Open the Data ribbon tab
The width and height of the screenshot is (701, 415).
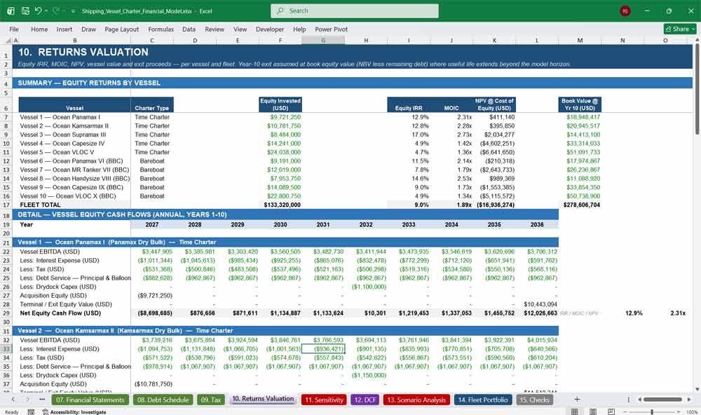(189, 29)
